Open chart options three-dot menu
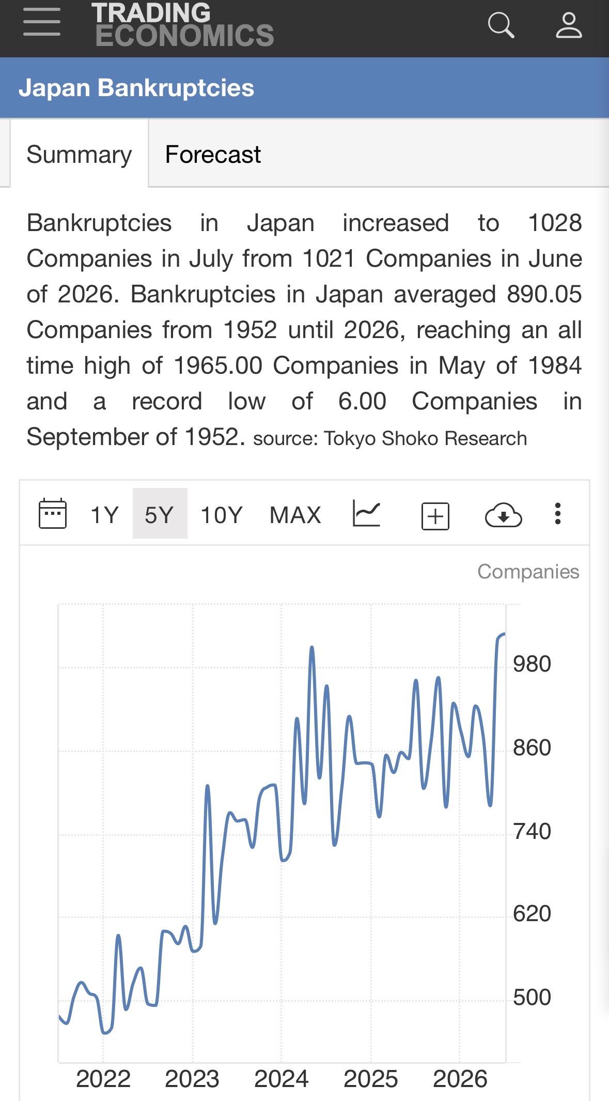The image size is (609, 1101). 557,514
